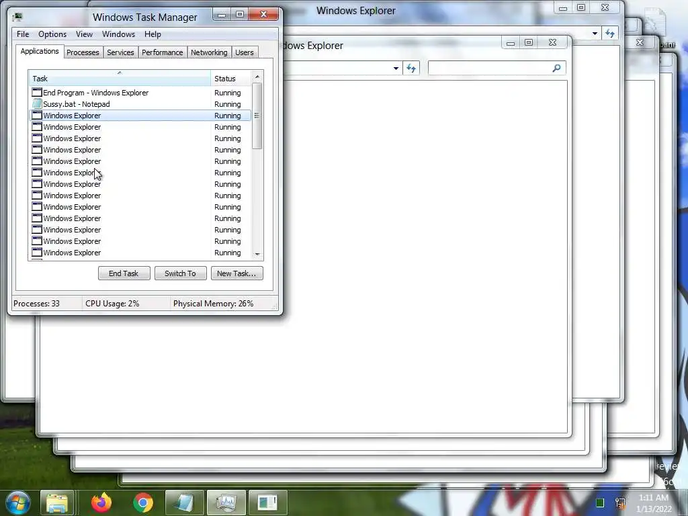Switch to the Processes tab
This screenshot has height=516, width=688.
point(83,52)
